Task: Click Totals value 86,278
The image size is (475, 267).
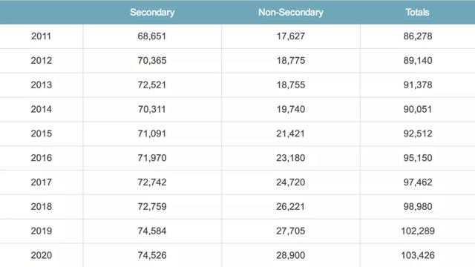Action: coord(417,36)
